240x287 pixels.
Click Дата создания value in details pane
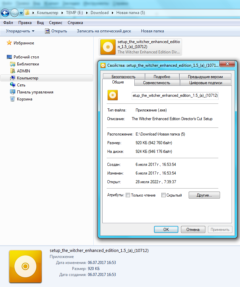(x=102, y=275)
